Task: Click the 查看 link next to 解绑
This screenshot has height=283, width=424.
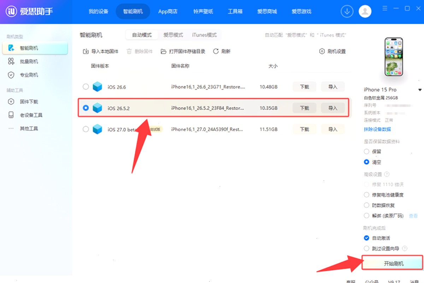Action: coord(413,216)
